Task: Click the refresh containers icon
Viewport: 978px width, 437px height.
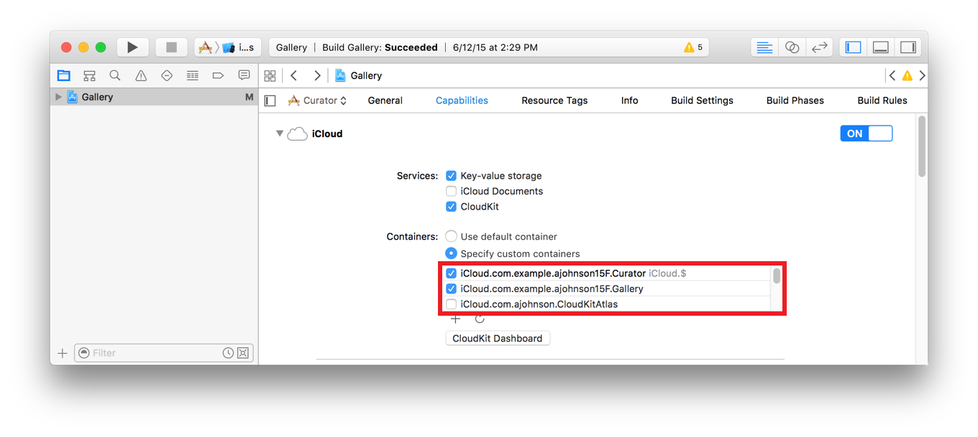Action: coord(480,319)
